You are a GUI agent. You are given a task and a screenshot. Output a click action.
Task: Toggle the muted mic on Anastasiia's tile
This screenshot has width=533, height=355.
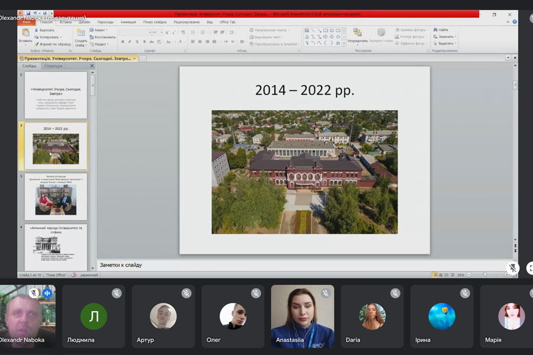(x=325, y=293)
